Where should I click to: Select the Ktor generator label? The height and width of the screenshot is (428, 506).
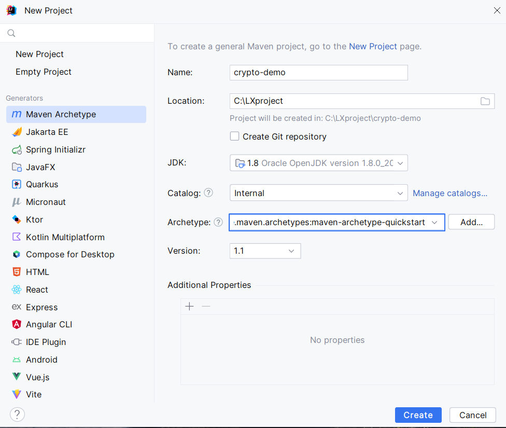pyautogui.click(x=35, y=219)
